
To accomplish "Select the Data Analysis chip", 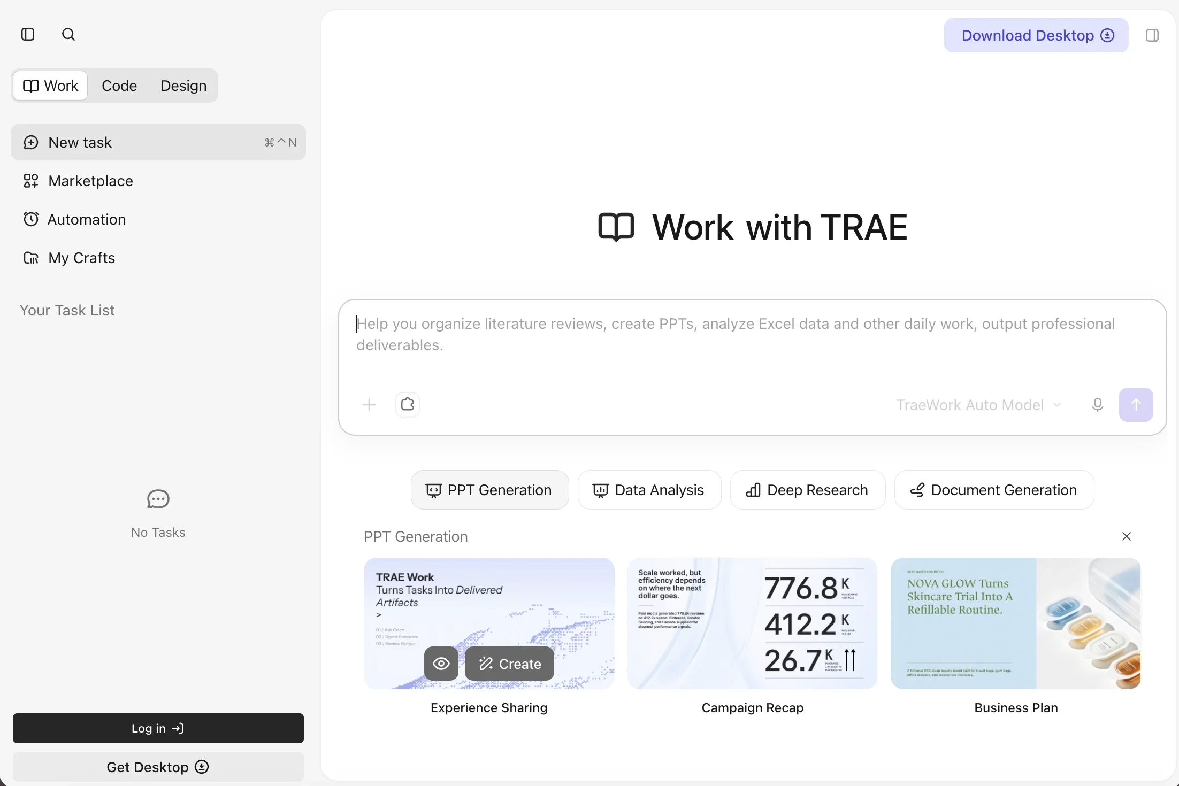I will (649, 490).
